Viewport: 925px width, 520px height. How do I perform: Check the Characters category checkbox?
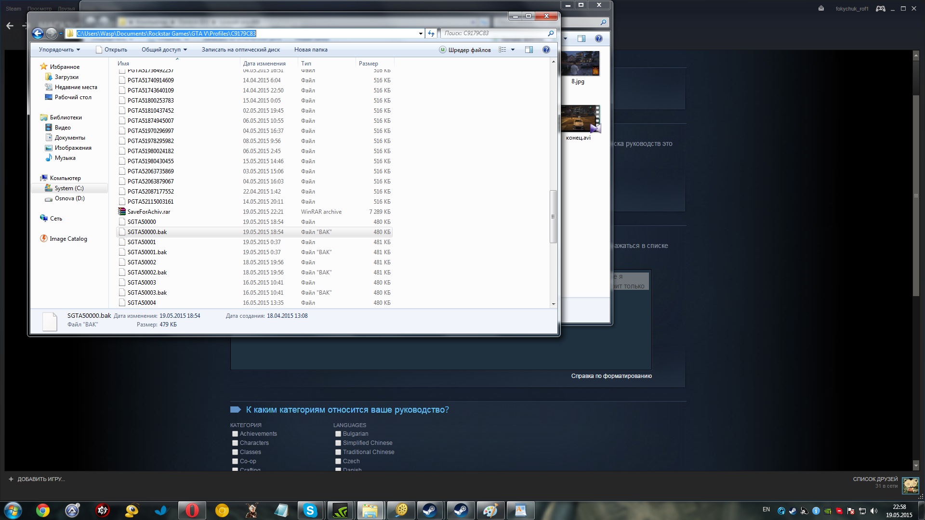point(235,443)
